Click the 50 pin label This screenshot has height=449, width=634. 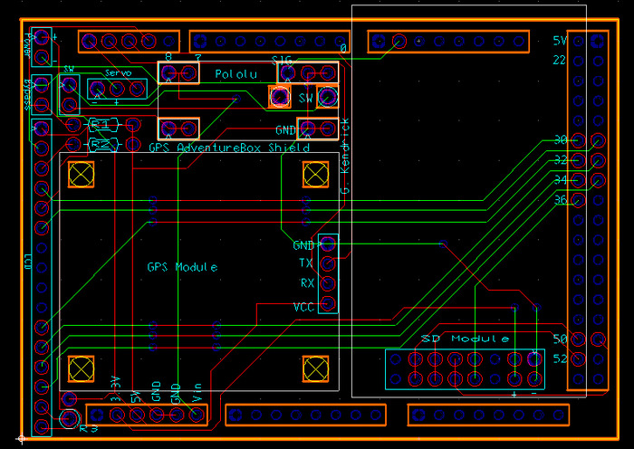[560, 339]
